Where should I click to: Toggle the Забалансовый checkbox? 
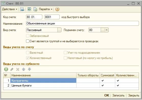(28, 36)
